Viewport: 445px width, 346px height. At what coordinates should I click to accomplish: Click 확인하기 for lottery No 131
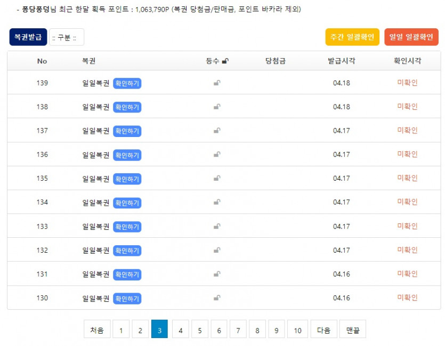click(x=127, y=275)
